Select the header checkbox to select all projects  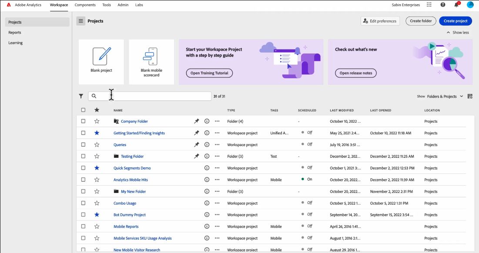coord(83,110)
